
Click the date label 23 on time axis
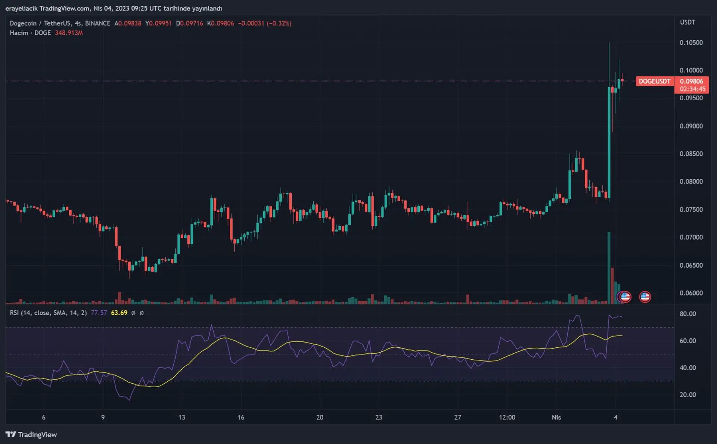[x=379, y=417]
